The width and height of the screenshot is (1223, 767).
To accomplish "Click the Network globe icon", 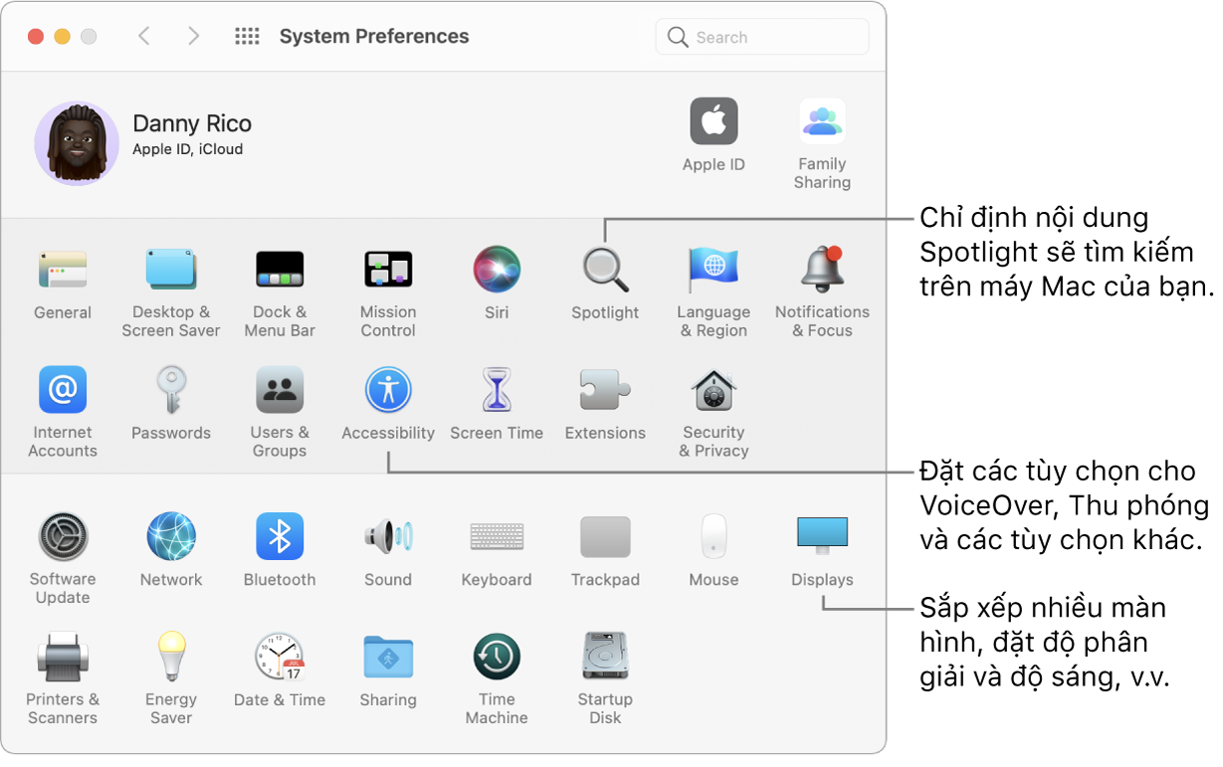I will (x=171, y=538).
